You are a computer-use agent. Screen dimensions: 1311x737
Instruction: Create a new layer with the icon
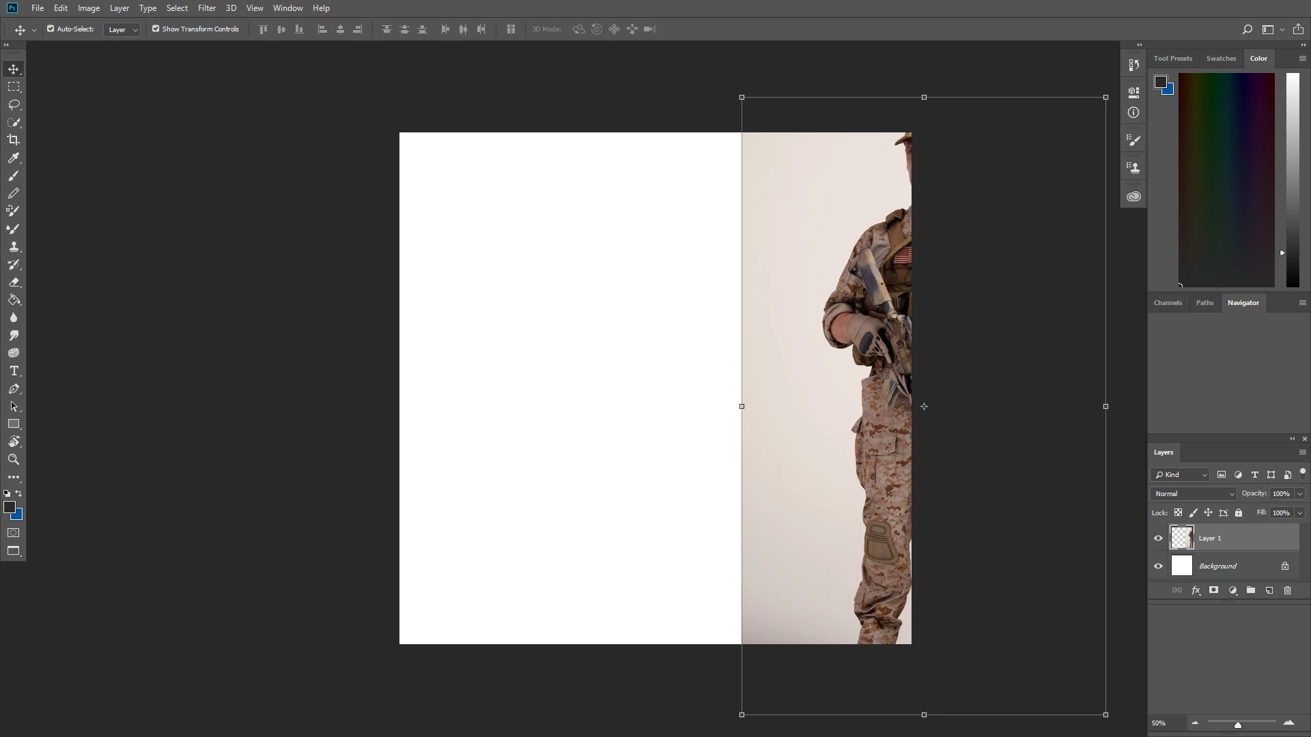(1269, 590)
